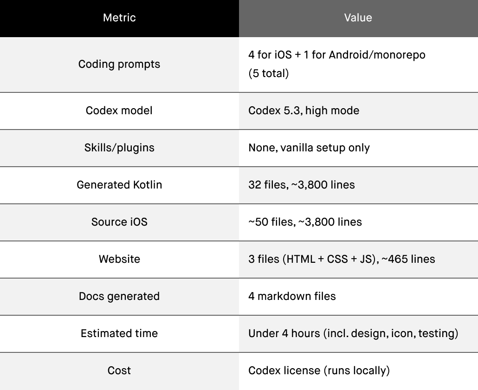
Task: Select the Website metric cell
Action: coord(119,260)
